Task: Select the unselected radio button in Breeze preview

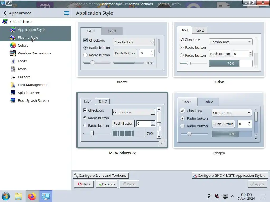Action: [85, 55]
